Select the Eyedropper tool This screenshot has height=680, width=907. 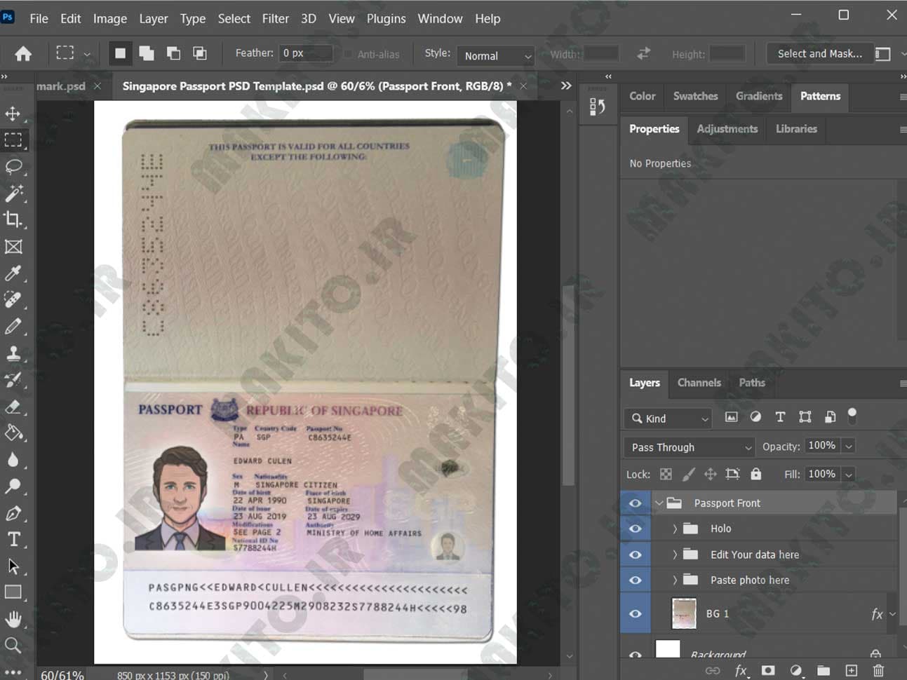tap(13, 273)
